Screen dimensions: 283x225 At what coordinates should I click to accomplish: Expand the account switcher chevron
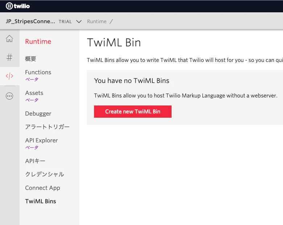coord(79,22)
